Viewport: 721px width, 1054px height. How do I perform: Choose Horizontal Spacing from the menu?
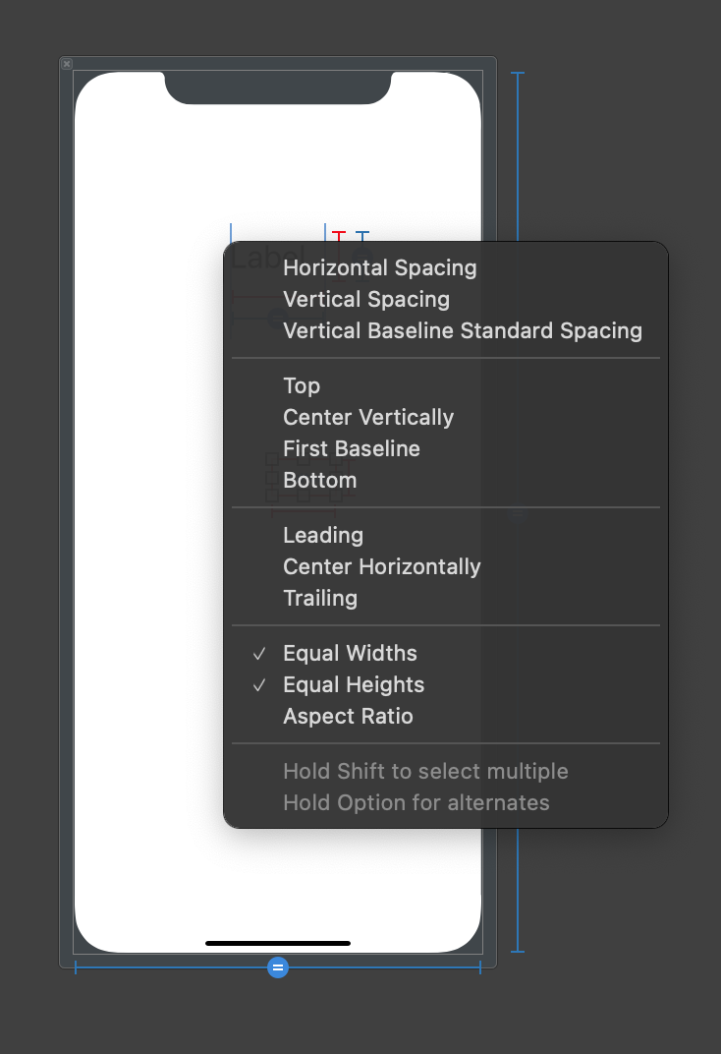click(x=379, y=267)
